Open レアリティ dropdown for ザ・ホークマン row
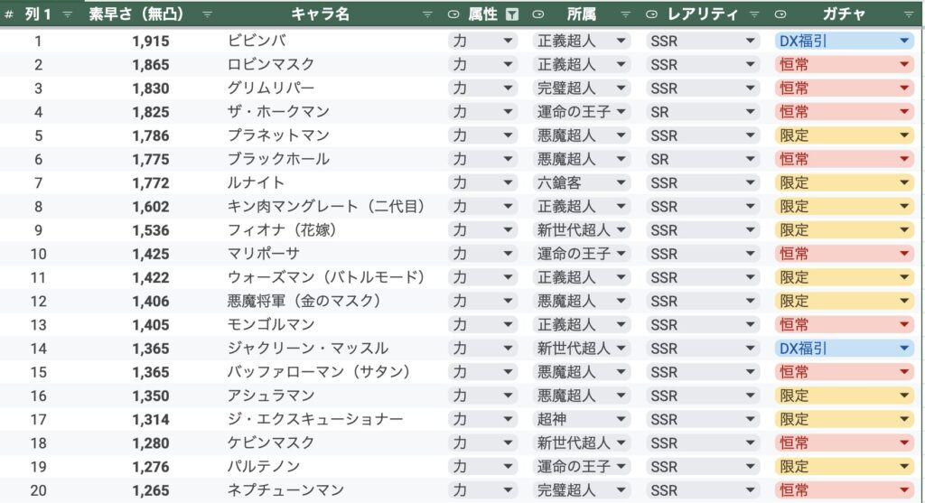Image resolution: width=925 pixels, height=503 pixels. coord(703,111)
